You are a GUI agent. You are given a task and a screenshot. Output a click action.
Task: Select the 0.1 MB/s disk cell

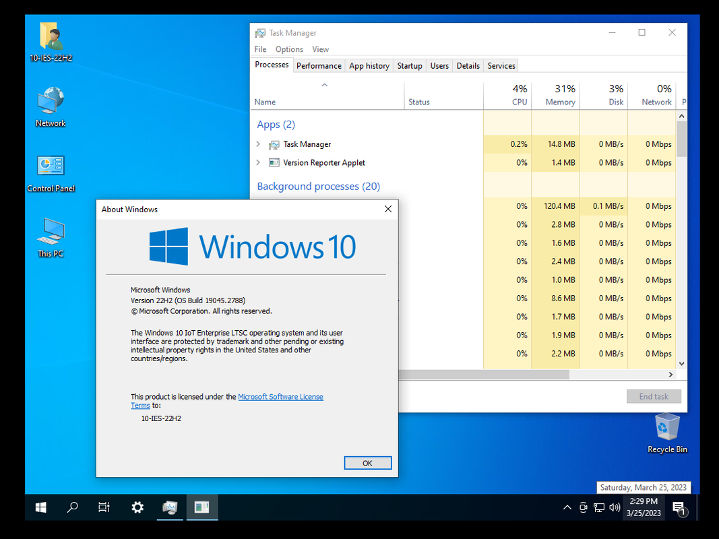point(604,206)
